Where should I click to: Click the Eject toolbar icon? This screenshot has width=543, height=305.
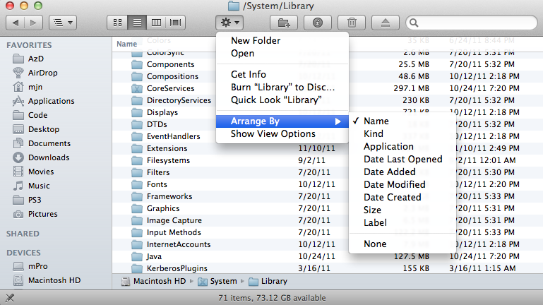(386, 23)
